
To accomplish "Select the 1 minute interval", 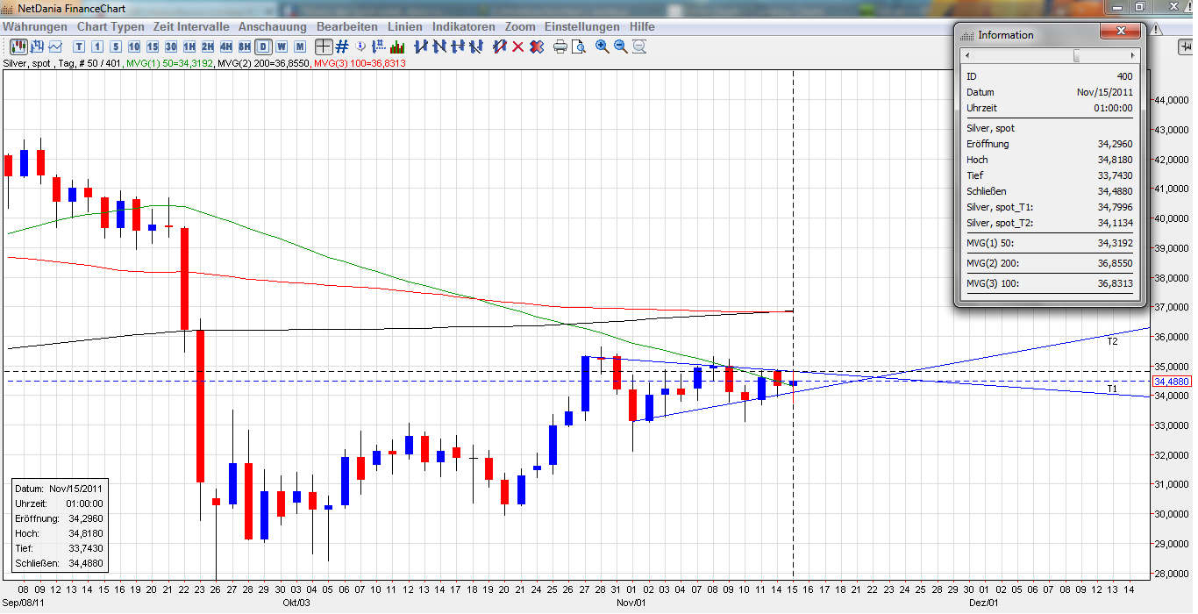I will [97, 46].
